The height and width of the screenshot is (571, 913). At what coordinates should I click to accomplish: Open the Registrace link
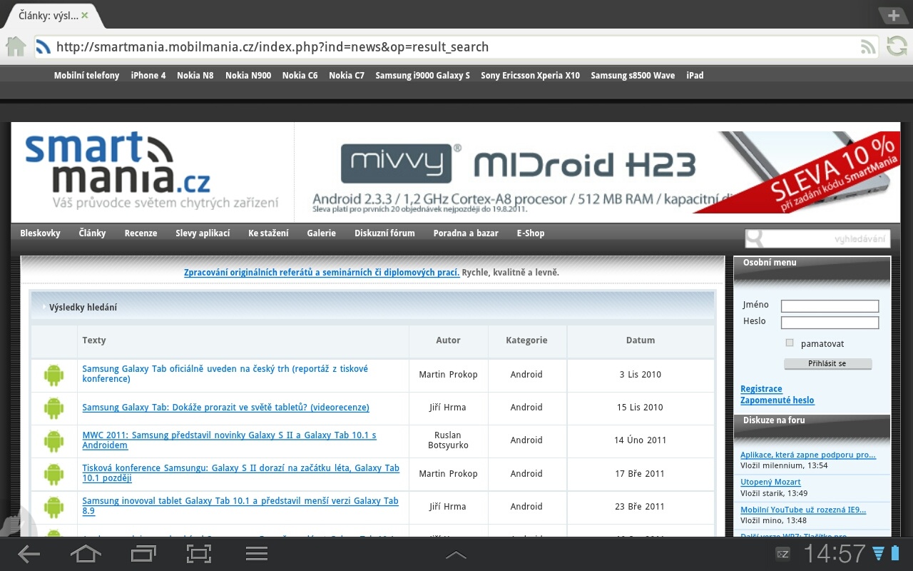(x=761, y=389)
